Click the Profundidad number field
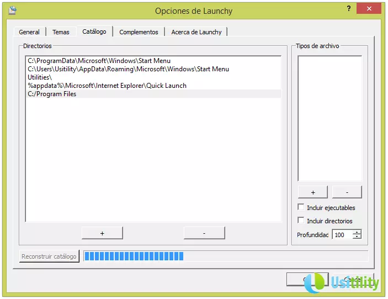Image resolution: width=388 pixels, height=299 pixels. (x=342, y=235)
